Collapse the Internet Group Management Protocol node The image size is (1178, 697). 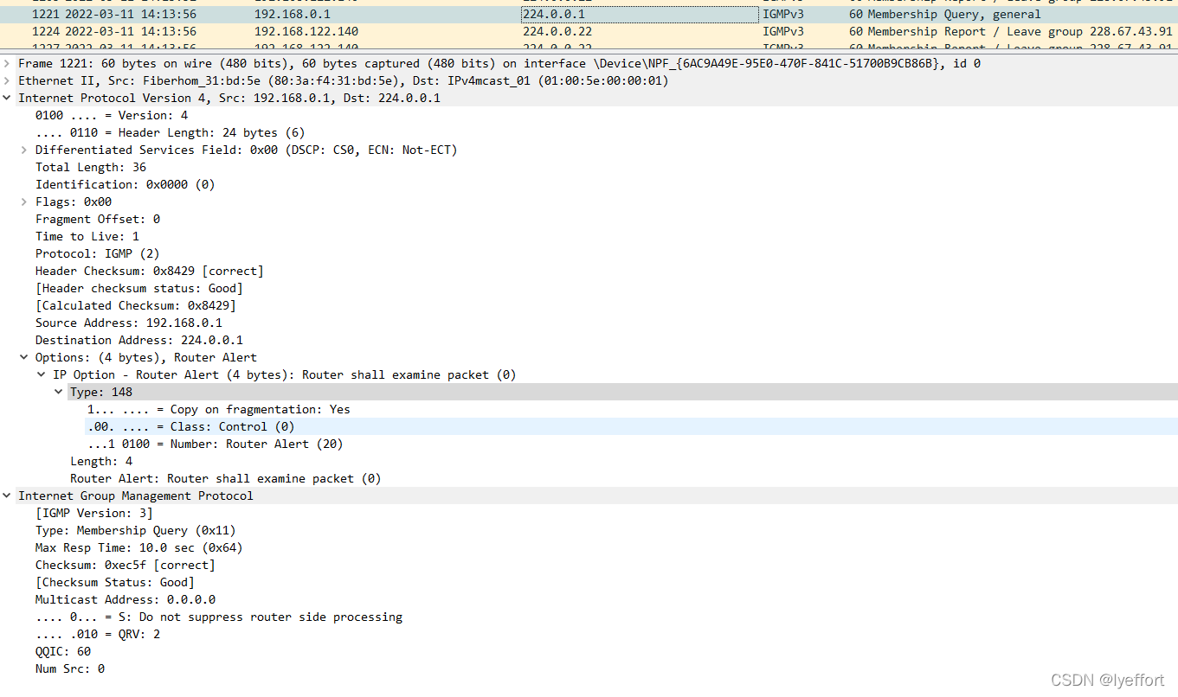pyautogui.click(x=7, y=496)
